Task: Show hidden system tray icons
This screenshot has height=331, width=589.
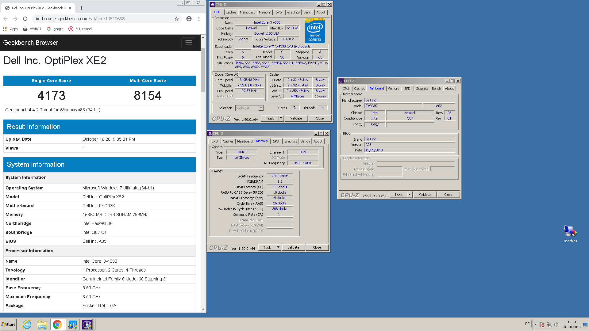Action: (x=535, y=324)
